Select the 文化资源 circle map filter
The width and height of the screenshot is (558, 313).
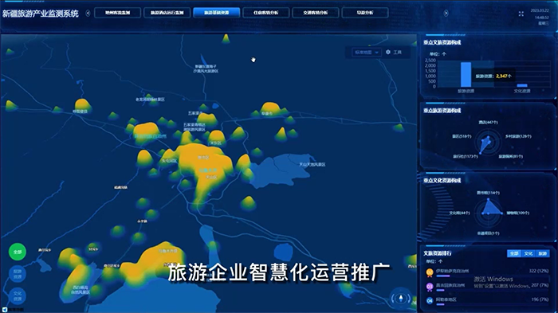click(x=18, y=296)
